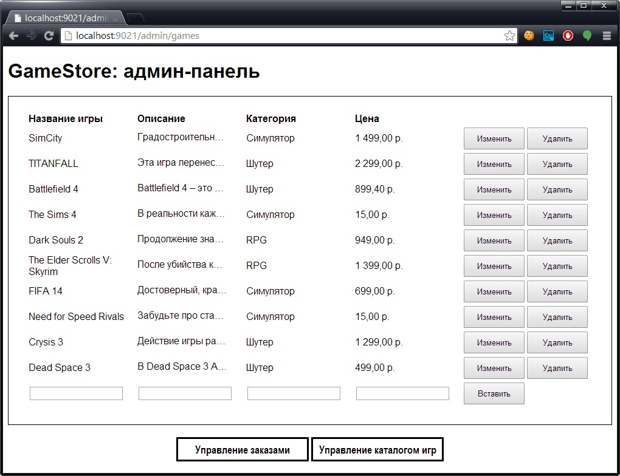Open Управление заказами section
This screenshot has height=476, width=620.
pyautogui.click(x=243, y=449)
